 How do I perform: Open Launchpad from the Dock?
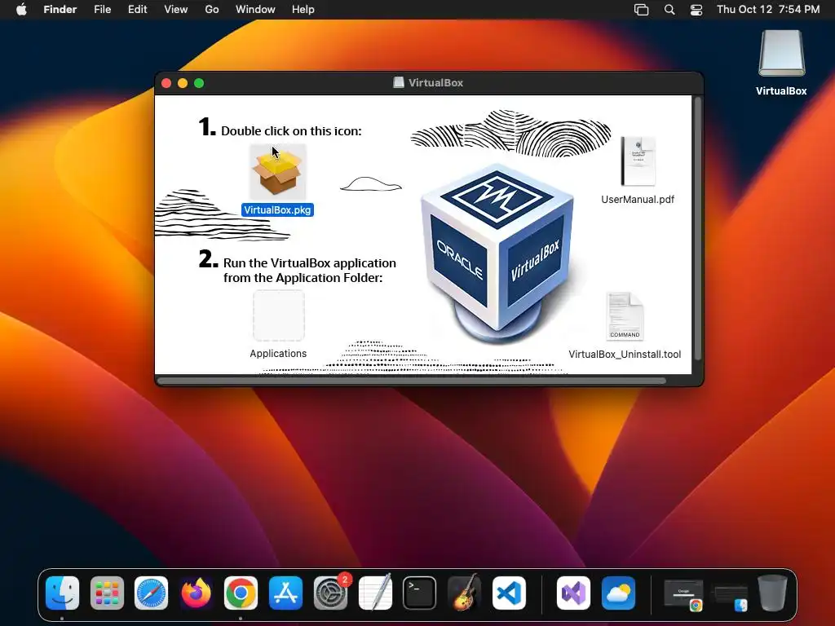[107, 593]
